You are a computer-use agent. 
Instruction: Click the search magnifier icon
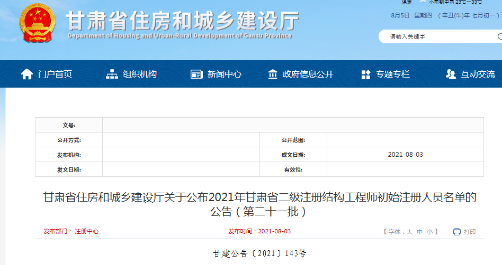coord(499,36)
